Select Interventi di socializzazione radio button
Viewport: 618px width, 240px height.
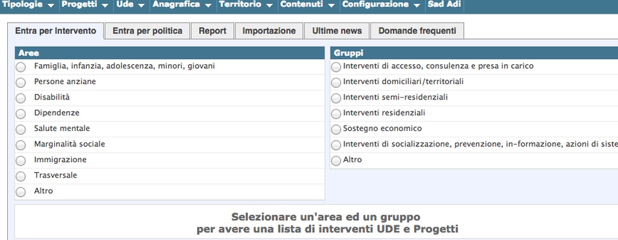click(336, 145)
